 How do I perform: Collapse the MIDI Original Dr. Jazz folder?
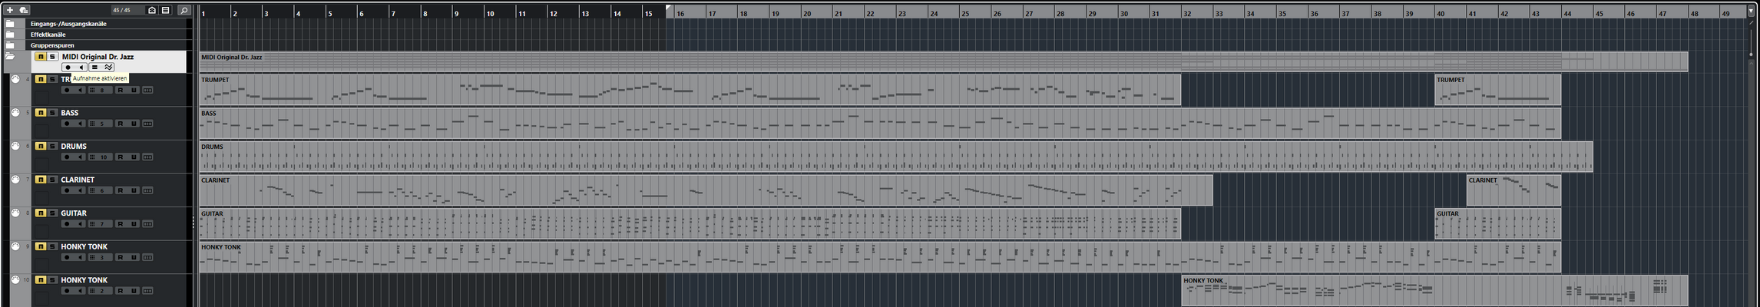[x=10, y=57]
